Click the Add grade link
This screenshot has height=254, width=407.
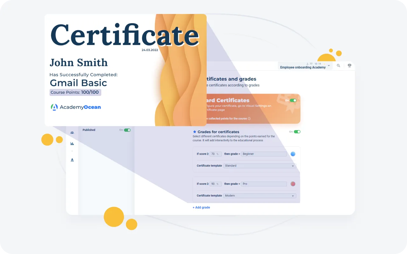[201, 207]
